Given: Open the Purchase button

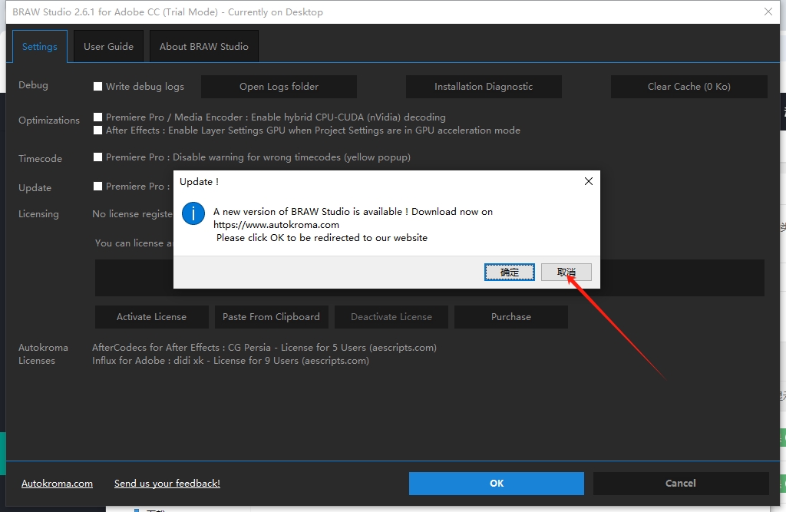Looking at the screenshot, I should tap(510, 317).
